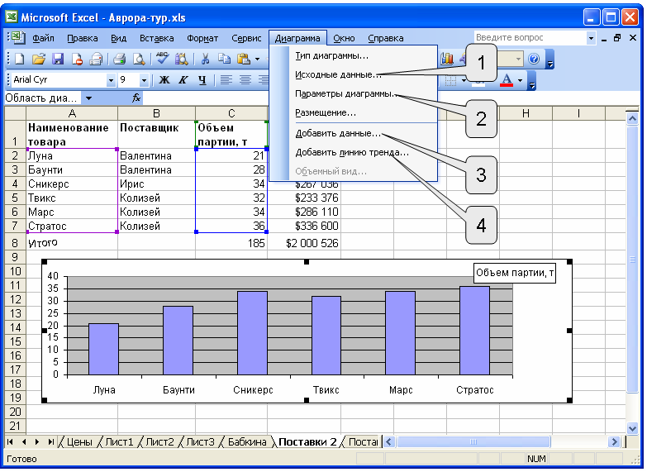Screen dimensions: 647x472
Task: Save workbook using the floppy disk icon
Action: pyautogui.click(x=58, y=59)
